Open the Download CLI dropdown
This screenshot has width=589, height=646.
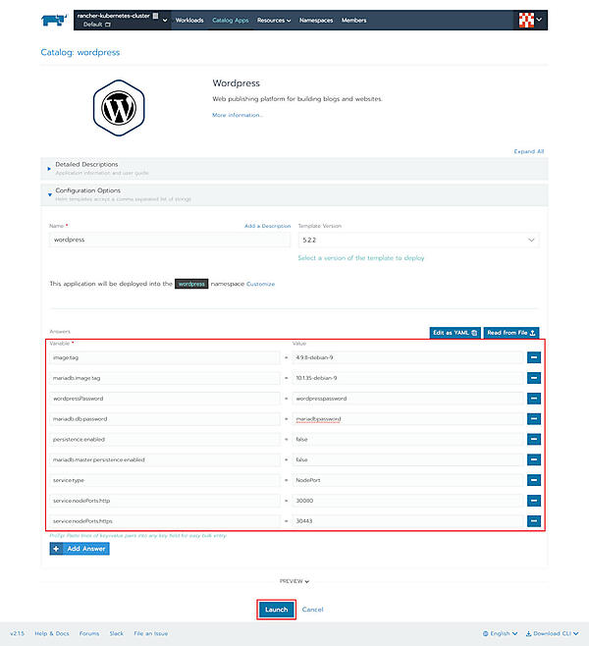point(553,633)
